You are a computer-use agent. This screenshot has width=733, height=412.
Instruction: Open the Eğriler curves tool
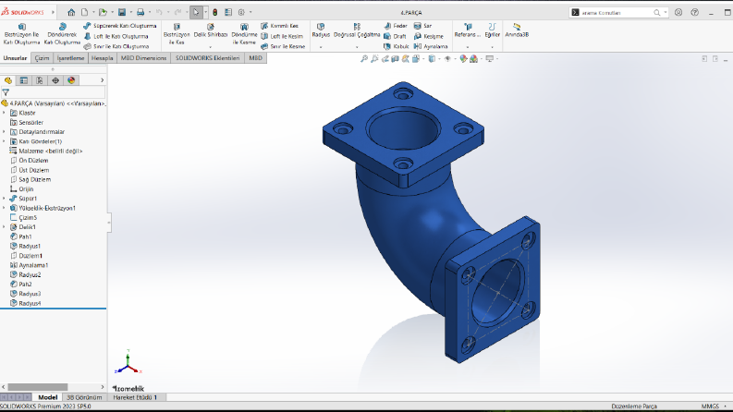tap(492, 30)
